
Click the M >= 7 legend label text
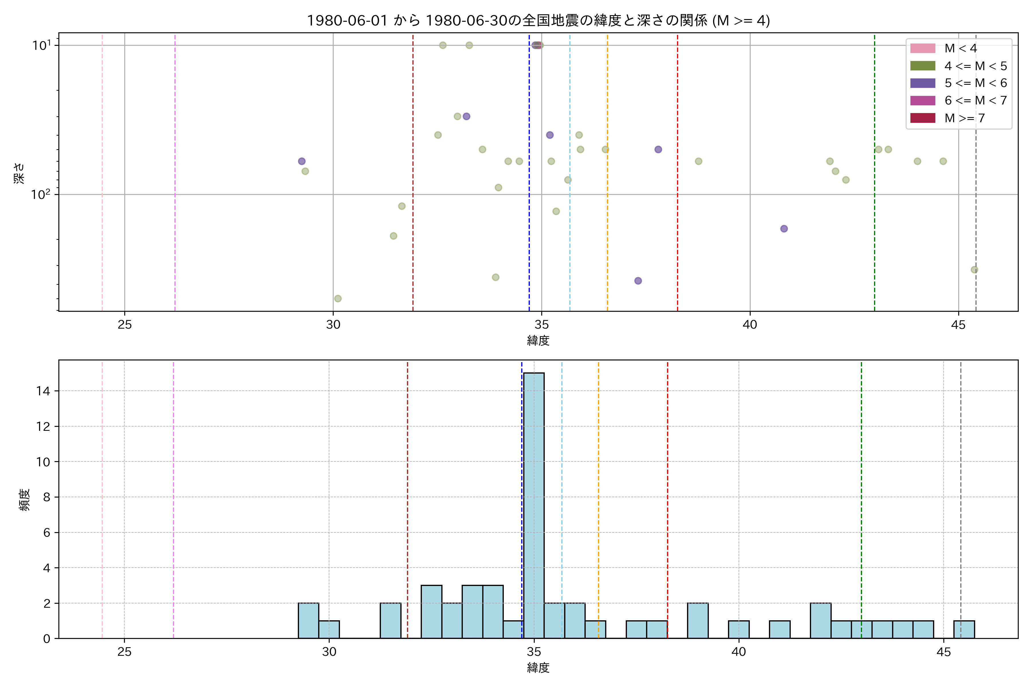pyautogui.click(x=964, y=118)
